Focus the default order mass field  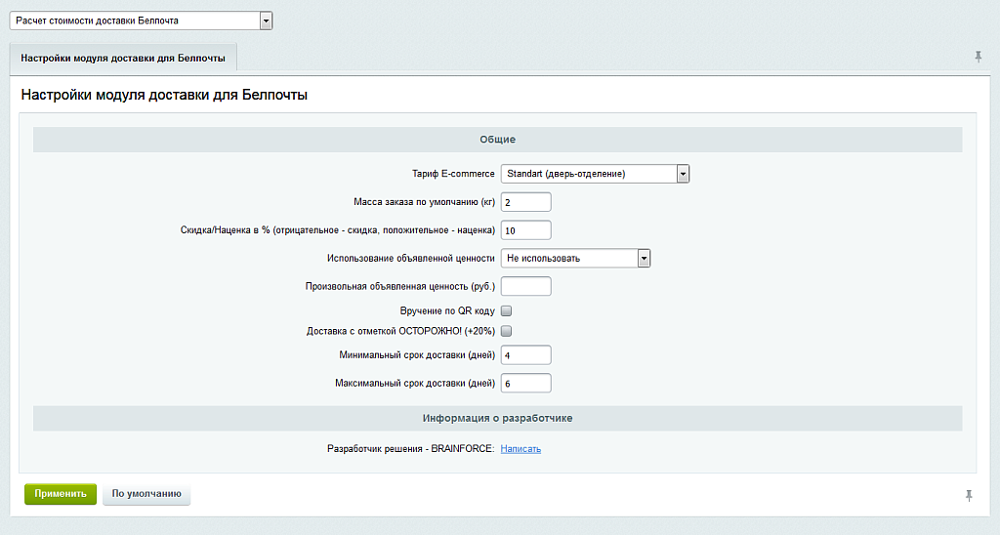point(525,202)
